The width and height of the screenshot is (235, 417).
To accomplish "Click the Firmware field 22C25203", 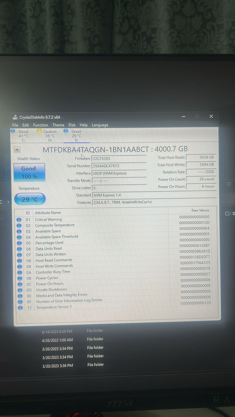I will point(119,158).
